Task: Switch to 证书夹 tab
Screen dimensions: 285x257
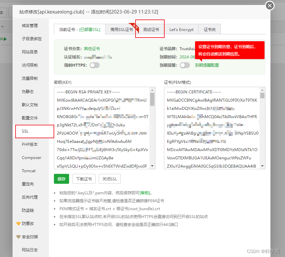Action: pyautogui.click(x=210, y=29)
